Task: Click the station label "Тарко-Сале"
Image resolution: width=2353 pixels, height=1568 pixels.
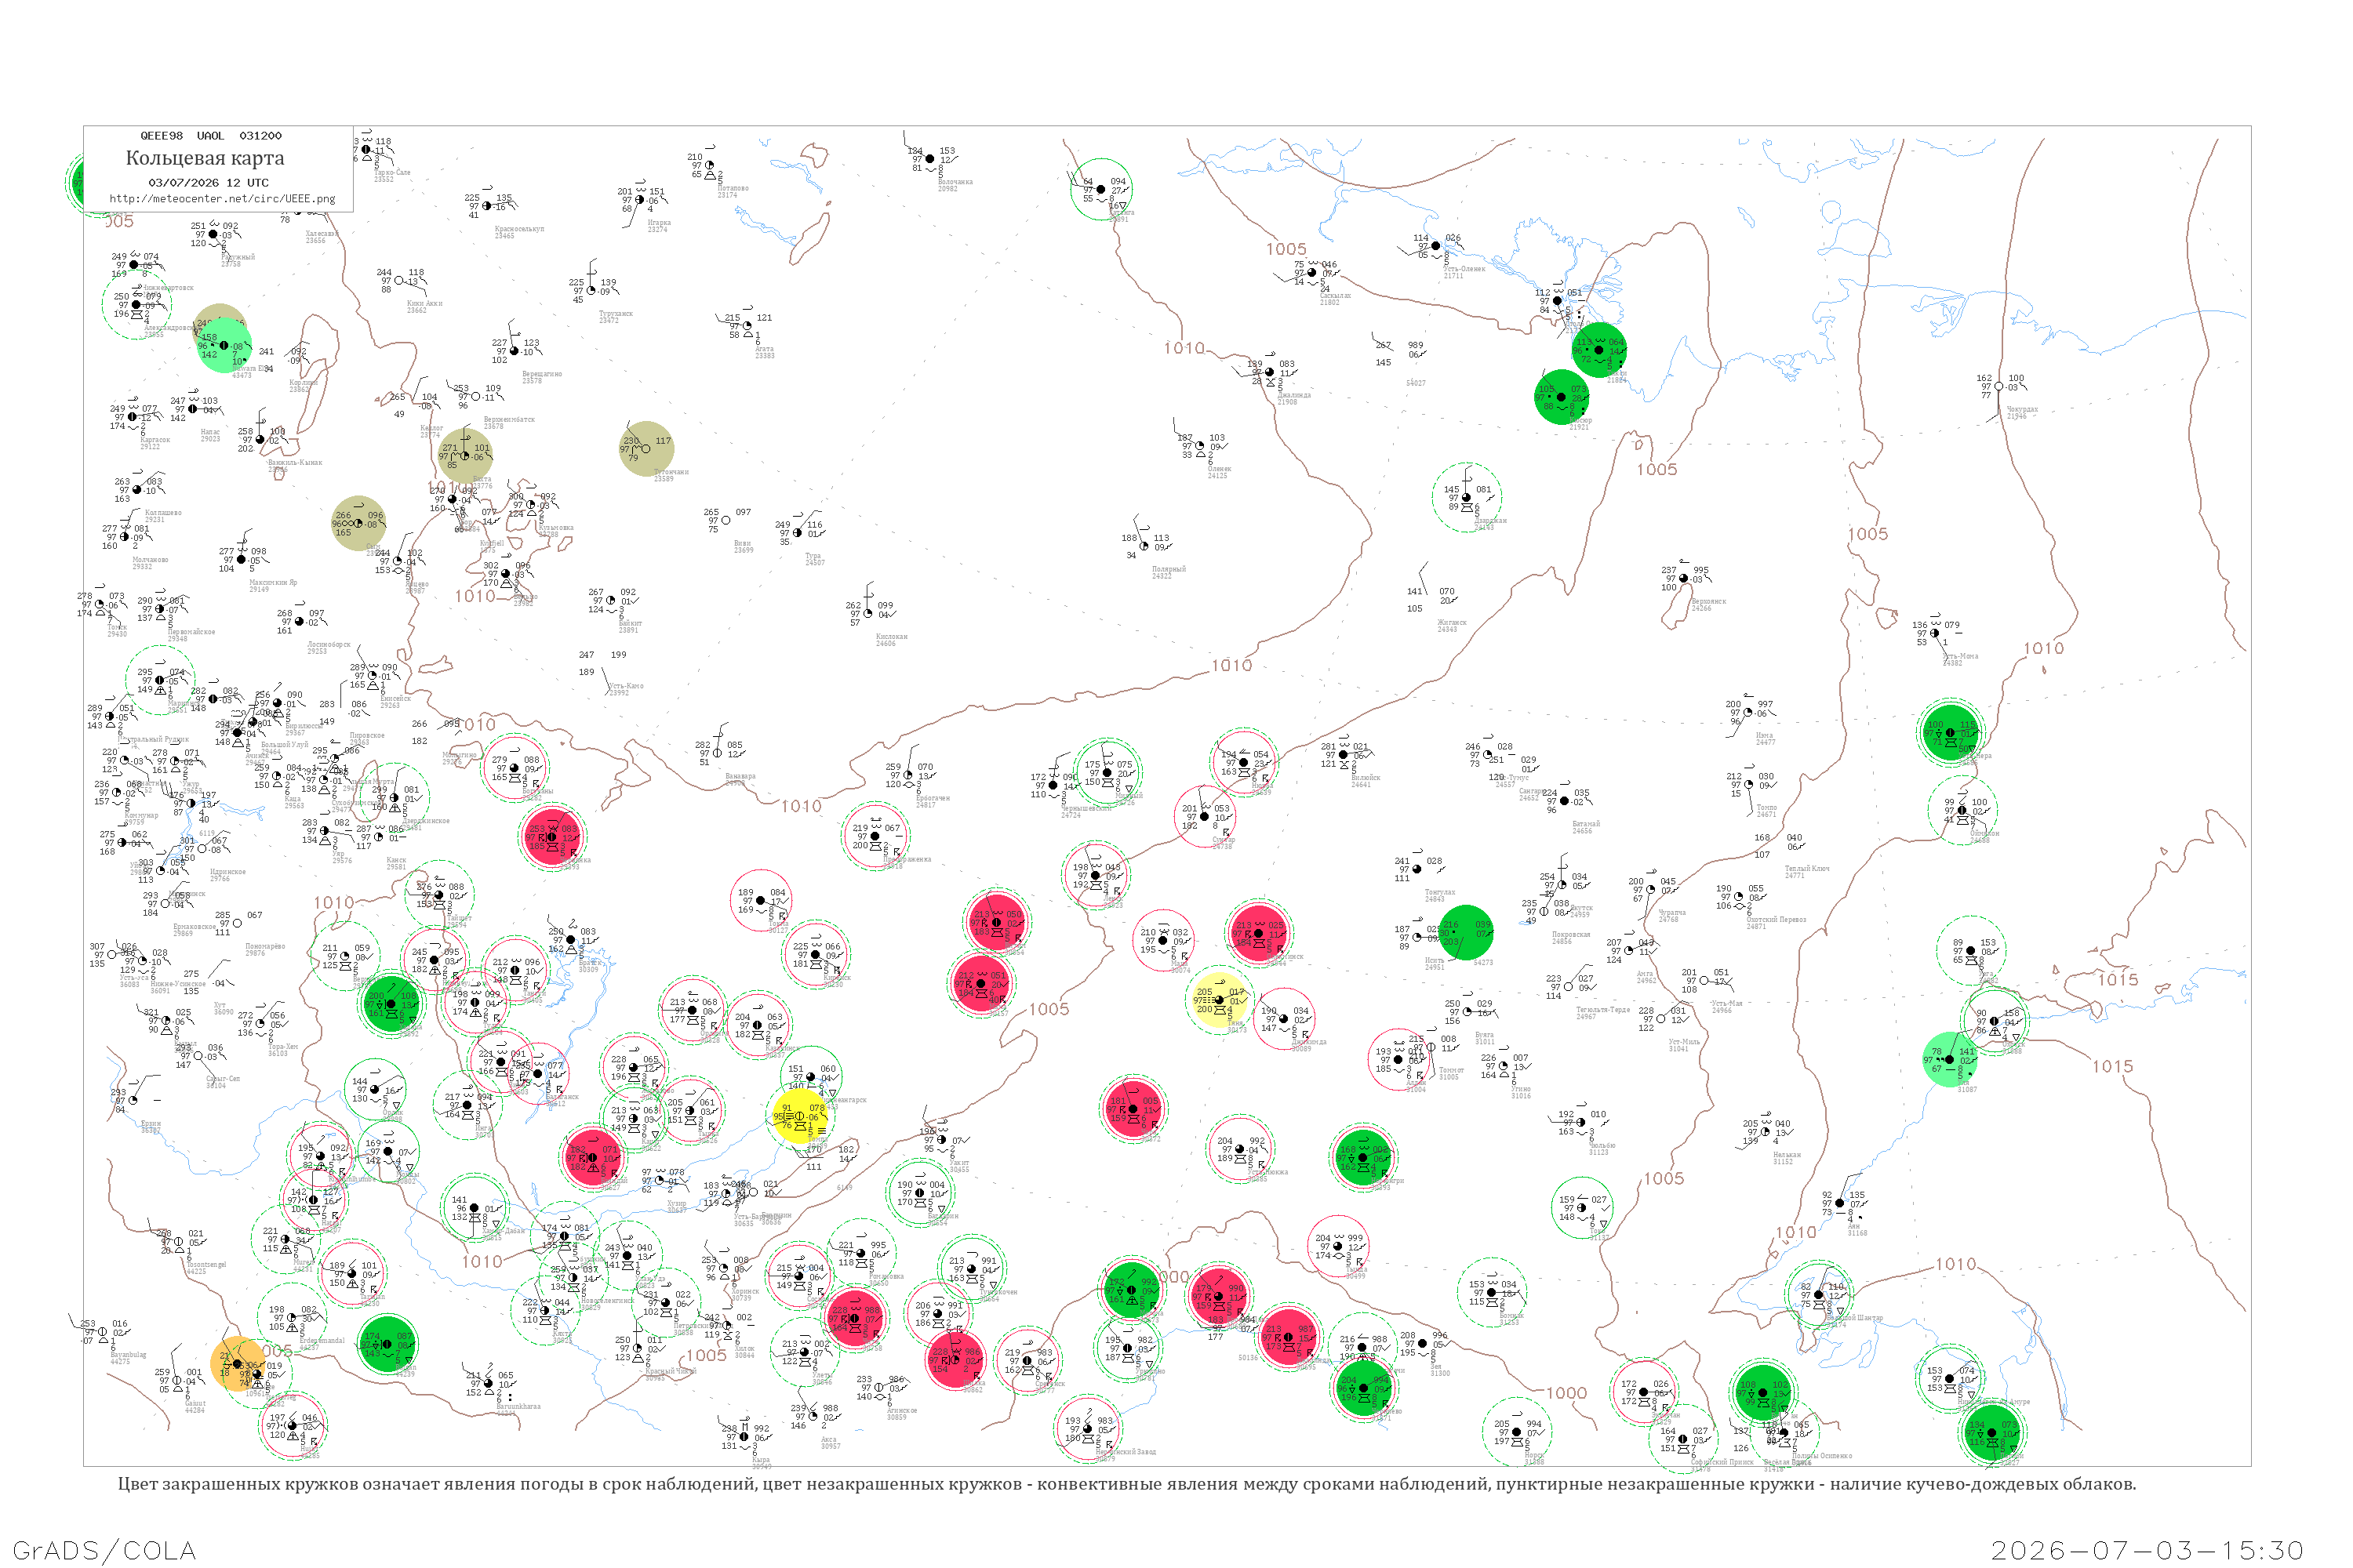Action: click(x=391, y=173)
